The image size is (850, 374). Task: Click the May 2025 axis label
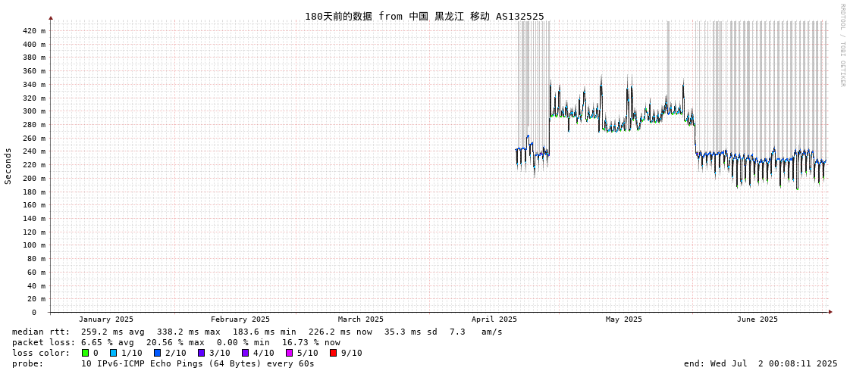[x=623, y=319]
